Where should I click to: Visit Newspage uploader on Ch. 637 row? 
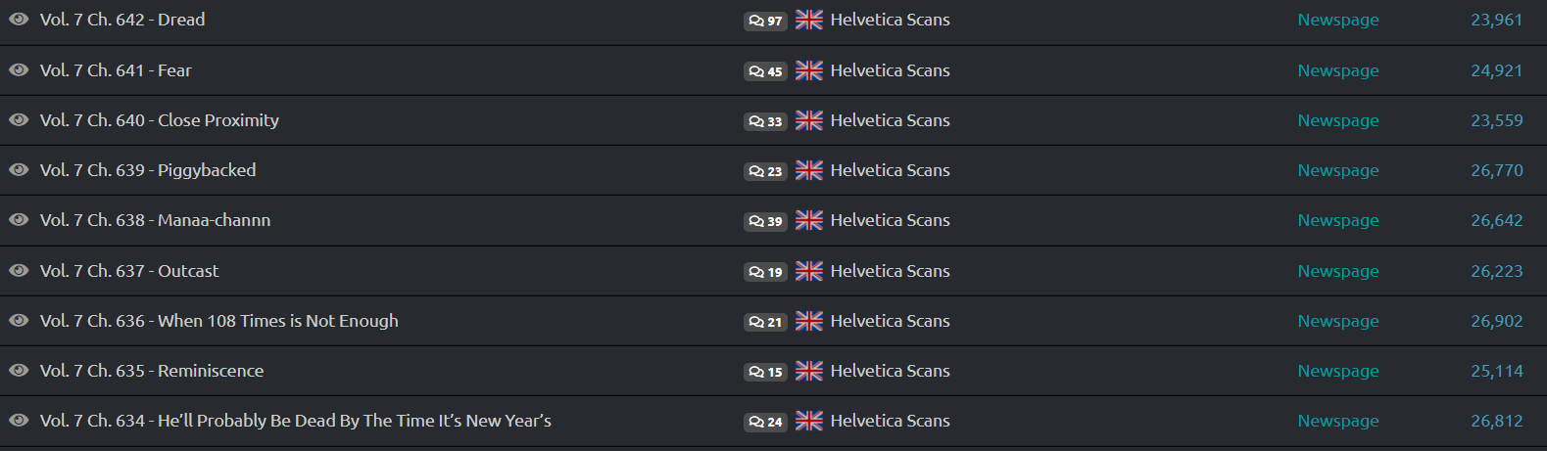tap(1337, 271)
